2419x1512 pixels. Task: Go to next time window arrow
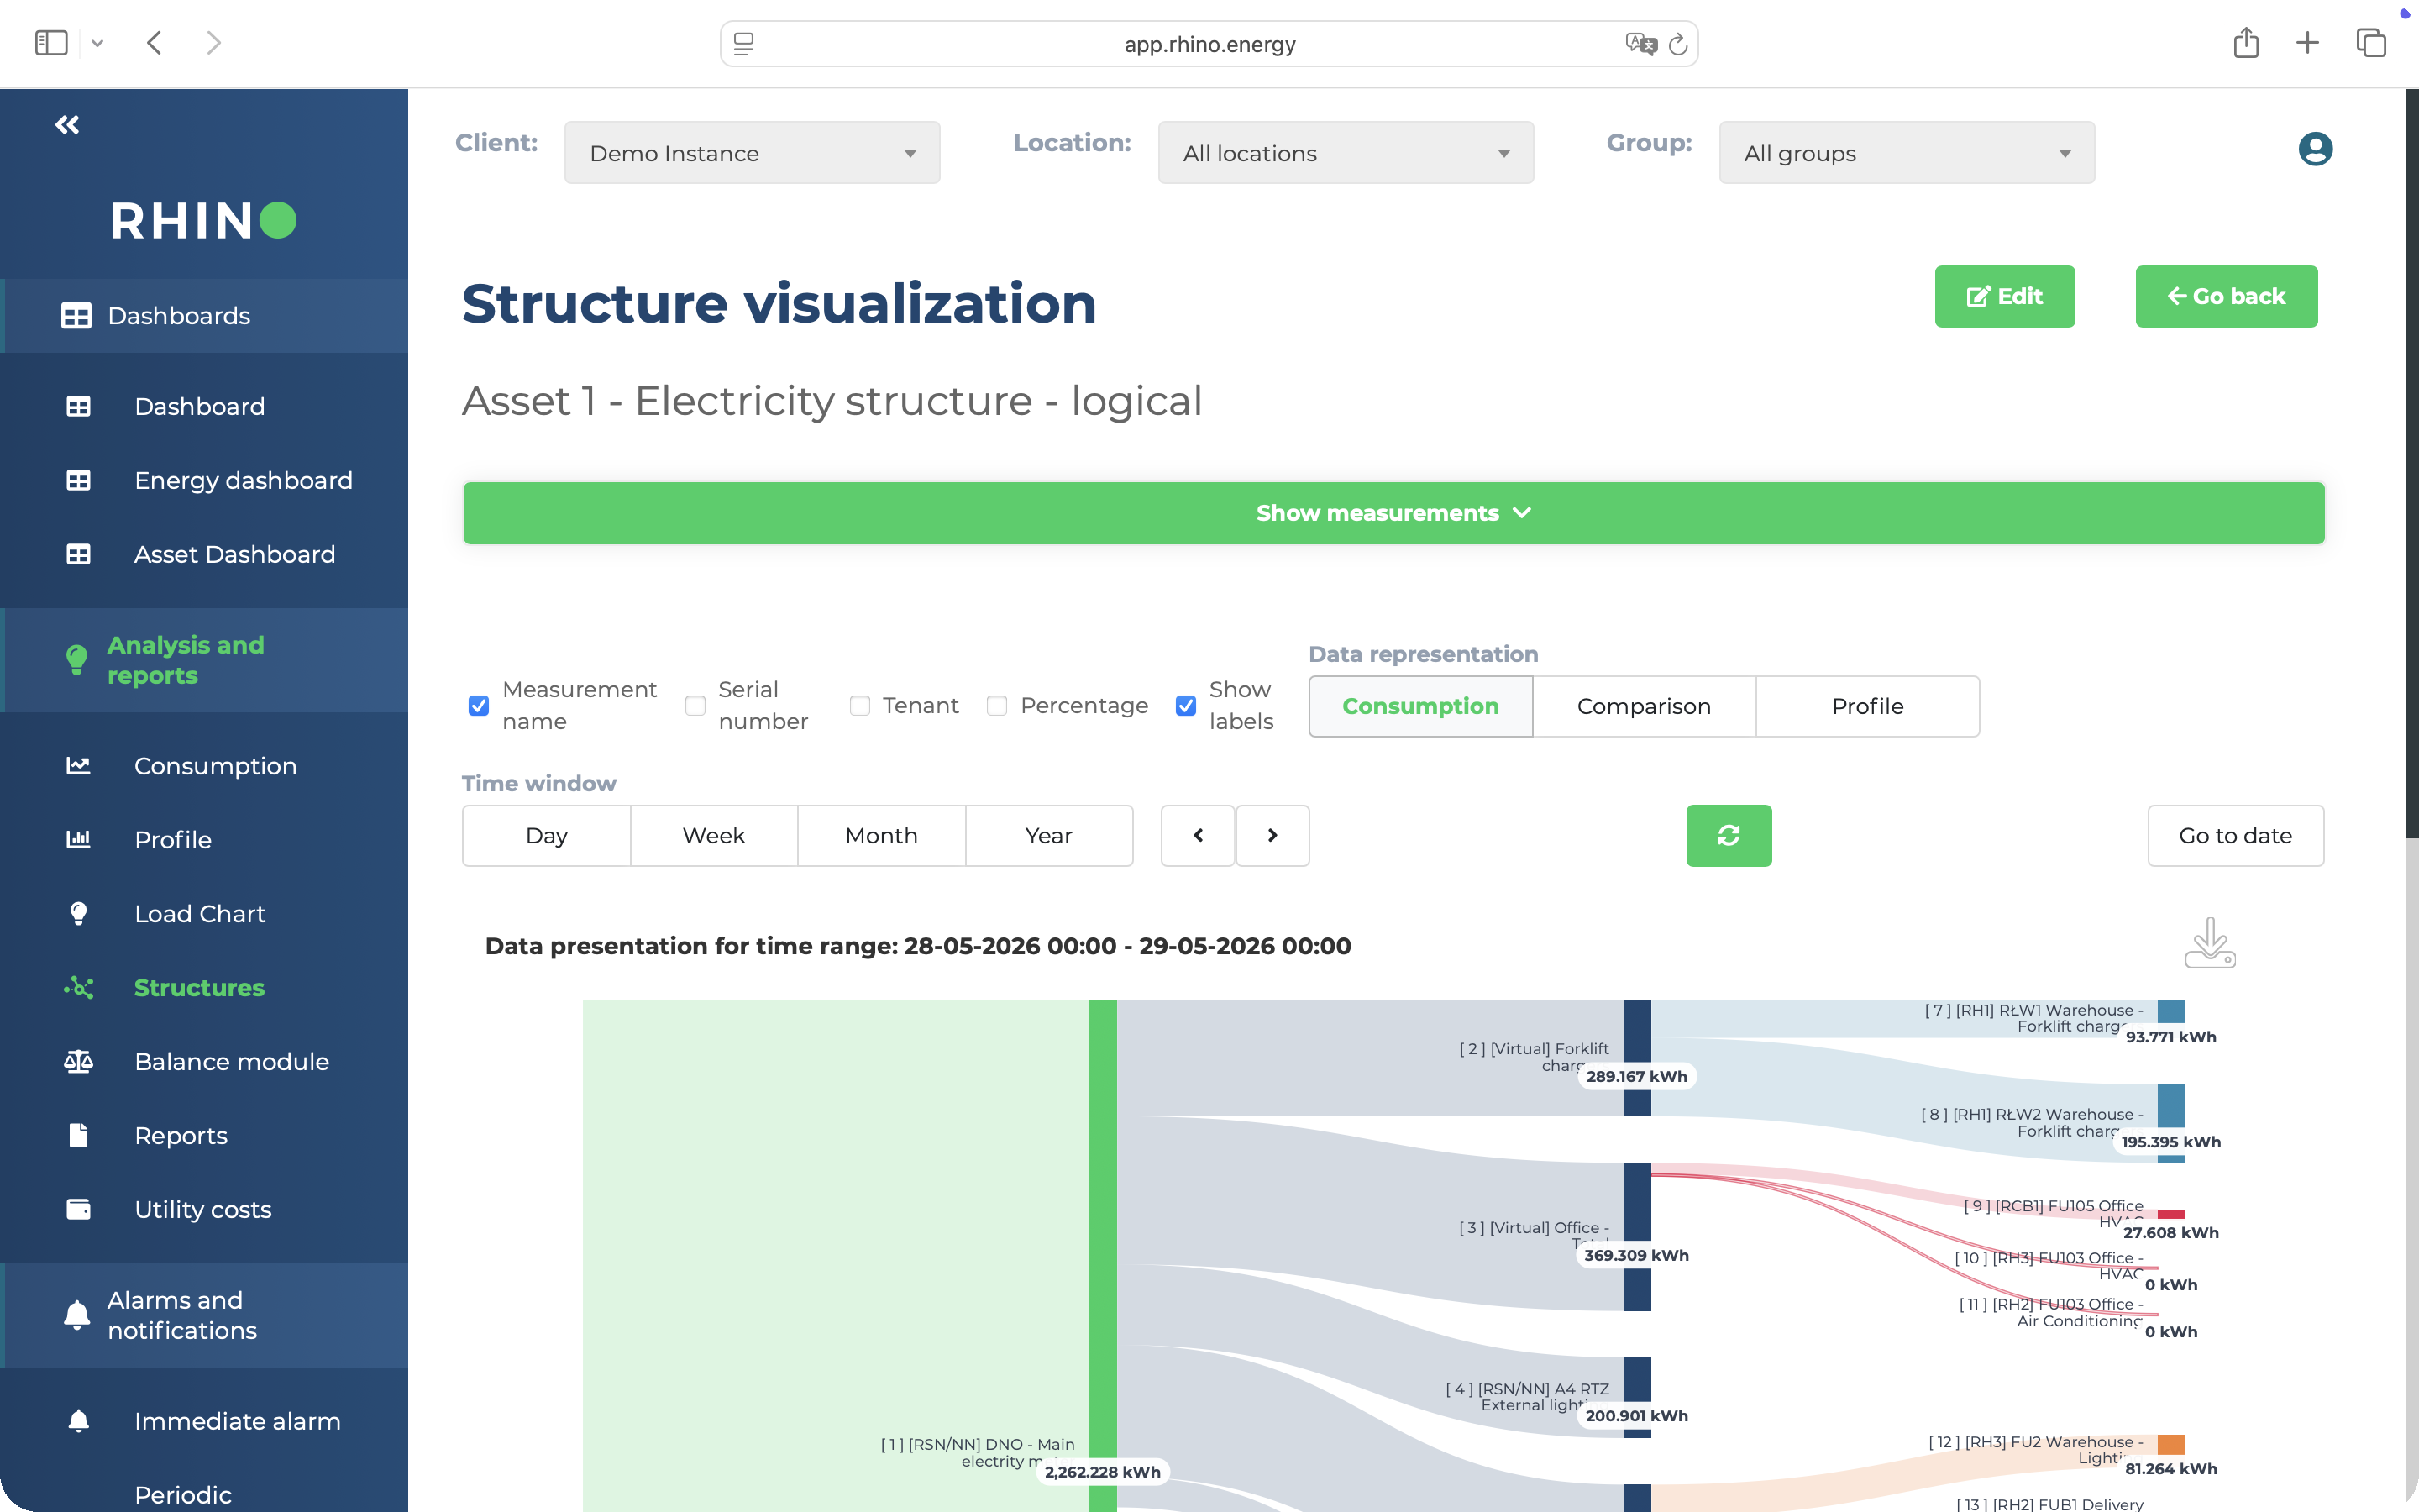click(1272, 835)
